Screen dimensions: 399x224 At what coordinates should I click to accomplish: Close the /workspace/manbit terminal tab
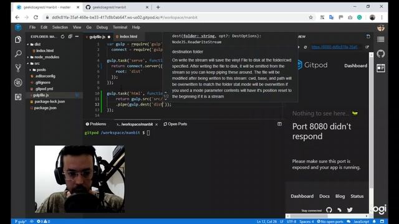pos(156,124)
